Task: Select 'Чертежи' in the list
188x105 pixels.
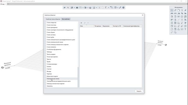Action: (x=49, y=74)
